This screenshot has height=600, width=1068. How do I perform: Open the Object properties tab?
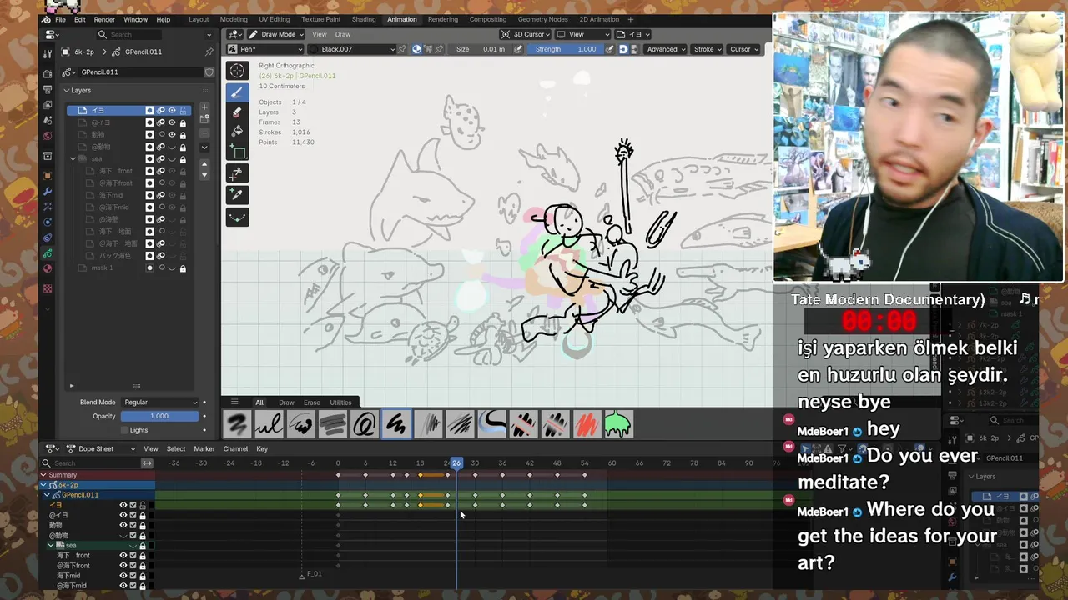pyautogui.click(x=48, y=176)
